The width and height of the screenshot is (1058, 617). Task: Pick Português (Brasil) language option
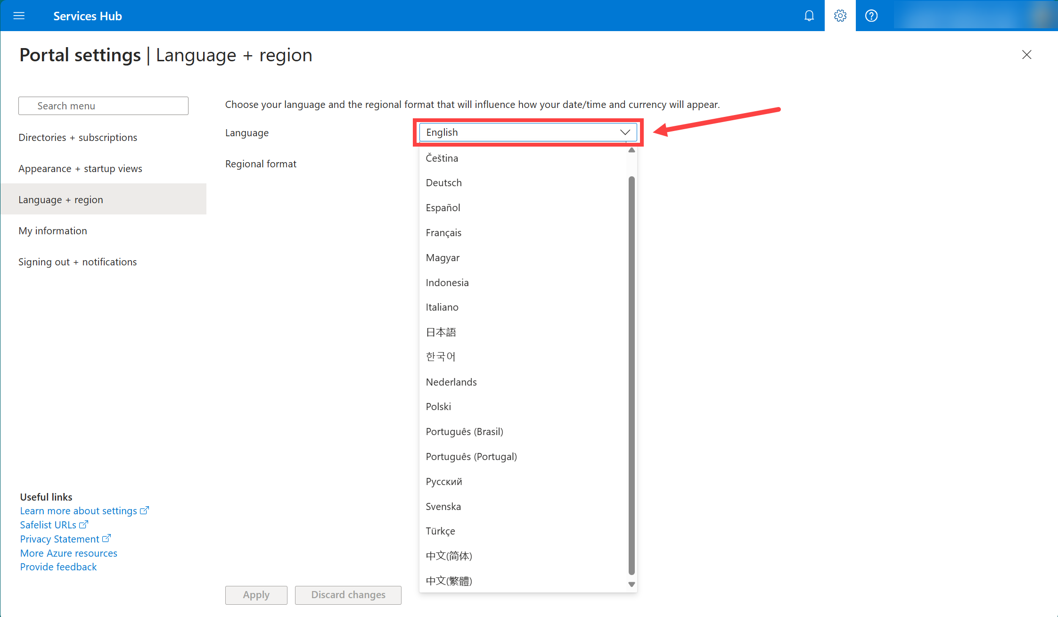(x=464, y=432)
